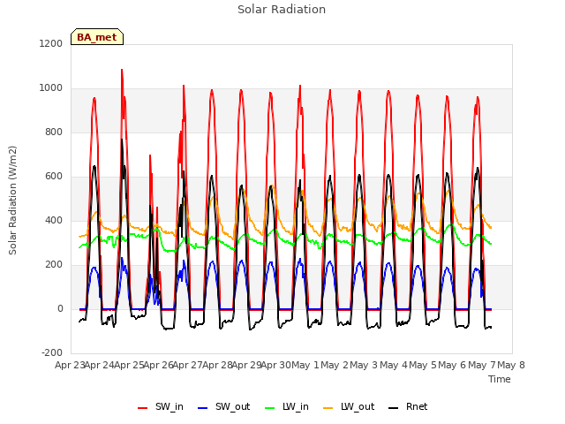565x424 pixels.
Task: Click the 0 y-axis tick label
Action: click(x=60, y=308)
